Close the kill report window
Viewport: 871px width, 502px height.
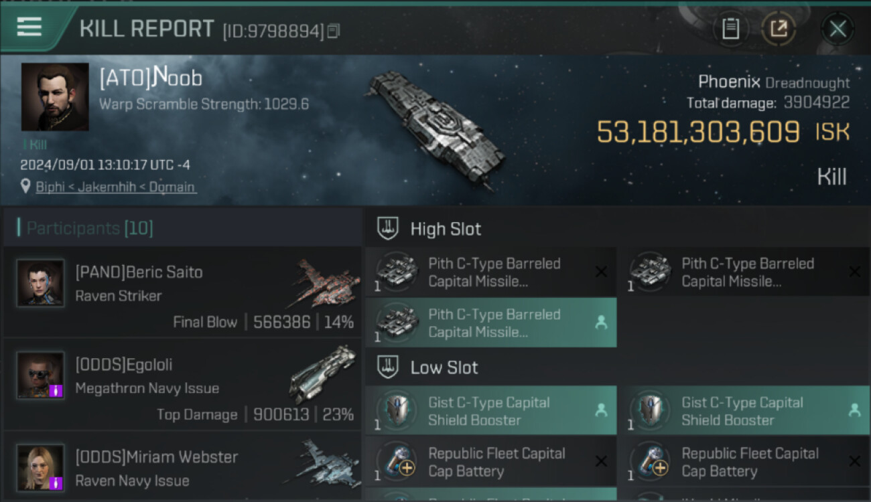tap(837, 29)
